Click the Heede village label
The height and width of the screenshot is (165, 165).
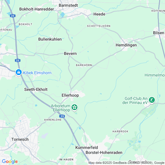[99, 14]
